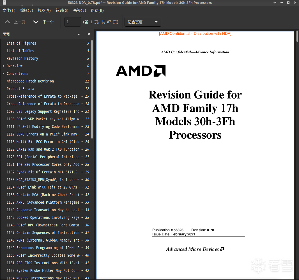Open the zoom level dropdown 适合宽度

143,22
